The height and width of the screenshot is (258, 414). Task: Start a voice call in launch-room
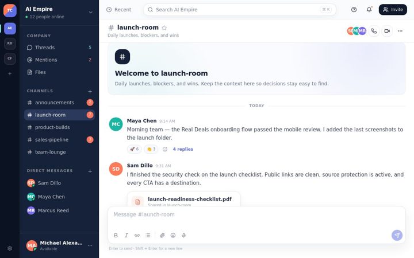[x=374, y=31]
